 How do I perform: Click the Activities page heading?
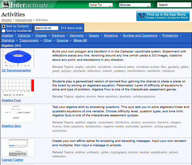click(13, 14)
